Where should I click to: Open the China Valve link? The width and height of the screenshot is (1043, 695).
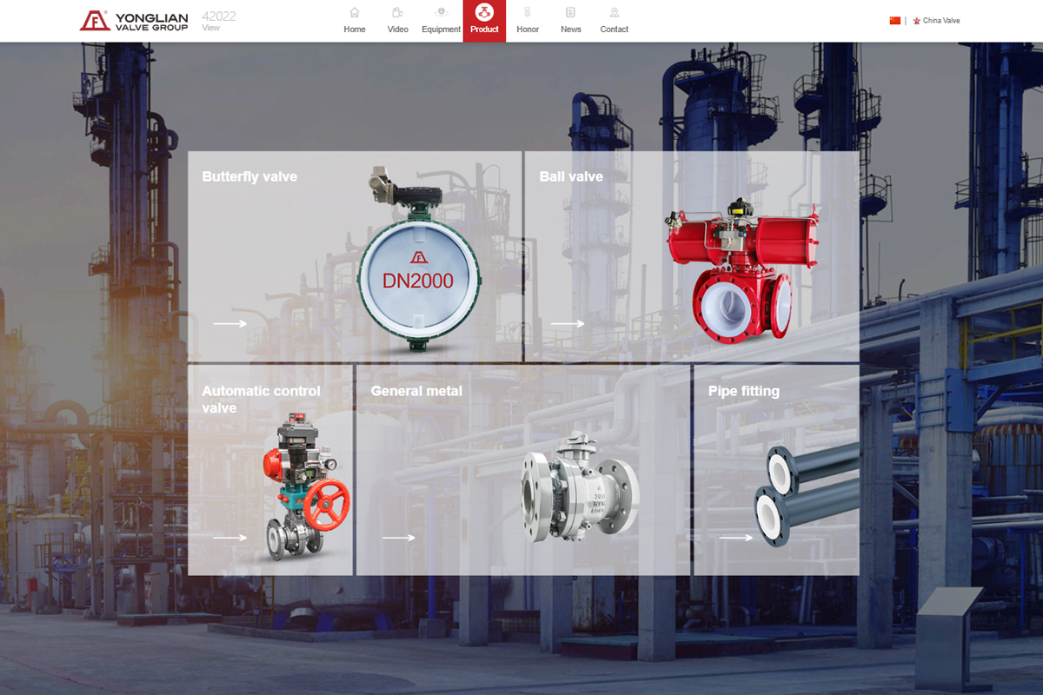pos(940,21)
